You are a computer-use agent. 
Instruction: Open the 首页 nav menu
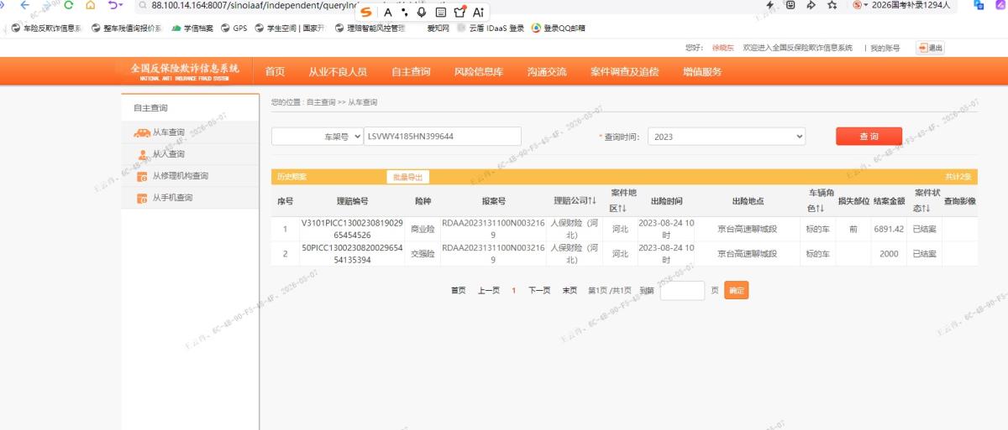pos(275,71)
